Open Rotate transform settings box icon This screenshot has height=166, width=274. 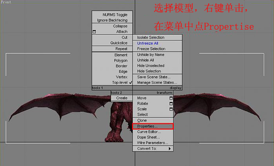171,104
